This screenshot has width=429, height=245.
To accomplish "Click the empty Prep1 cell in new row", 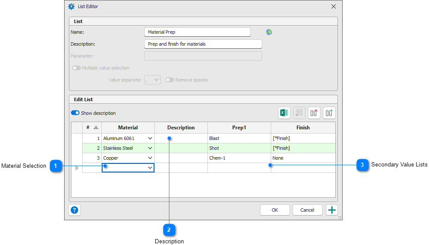I will coord(240,168).
